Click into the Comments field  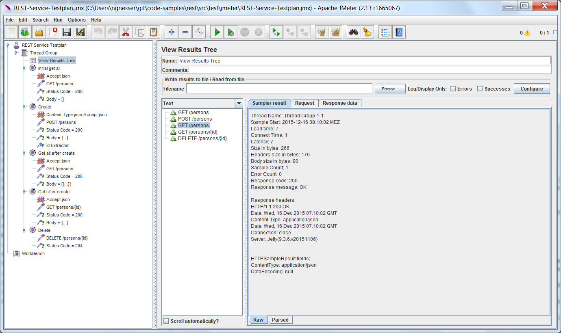pyautogui.click(x=370, y=70)
